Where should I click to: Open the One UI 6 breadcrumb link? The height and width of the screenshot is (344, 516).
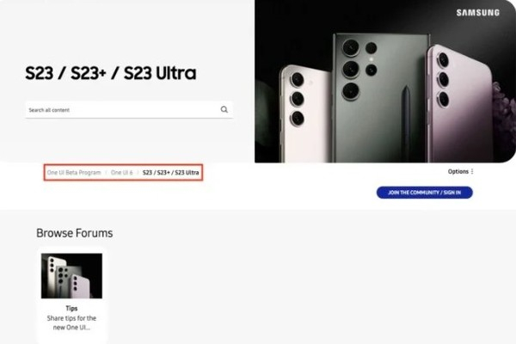tap(122, 173)
